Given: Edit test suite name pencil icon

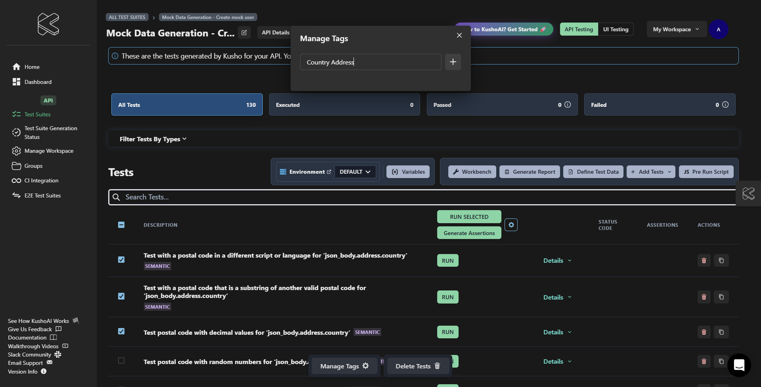Looking at the screenshot, I should [244, 33].
